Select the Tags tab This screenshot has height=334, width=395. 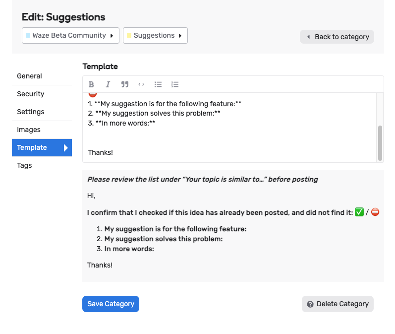[x=24, y=165]
